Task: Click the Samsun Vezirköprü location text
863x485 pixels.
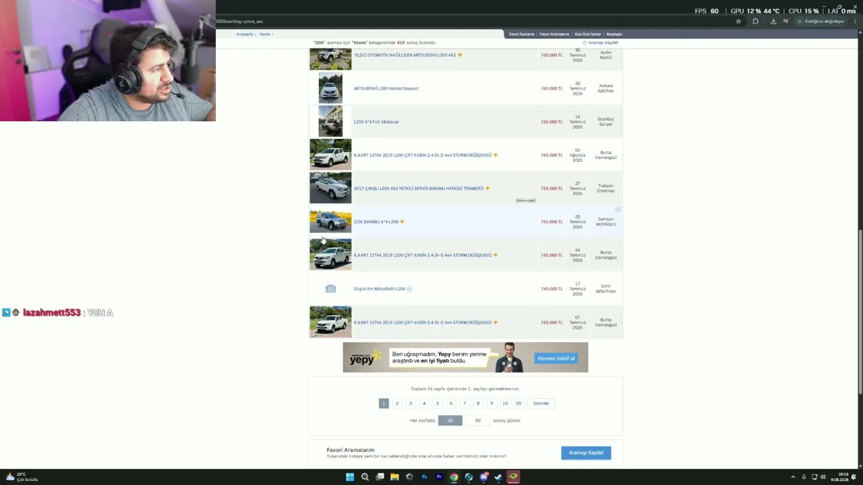Action: [x=605, y=222]
